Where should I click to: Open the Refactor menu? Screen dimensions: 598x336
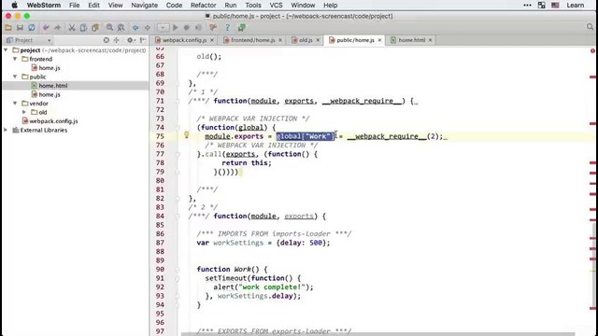pos(204,5)
